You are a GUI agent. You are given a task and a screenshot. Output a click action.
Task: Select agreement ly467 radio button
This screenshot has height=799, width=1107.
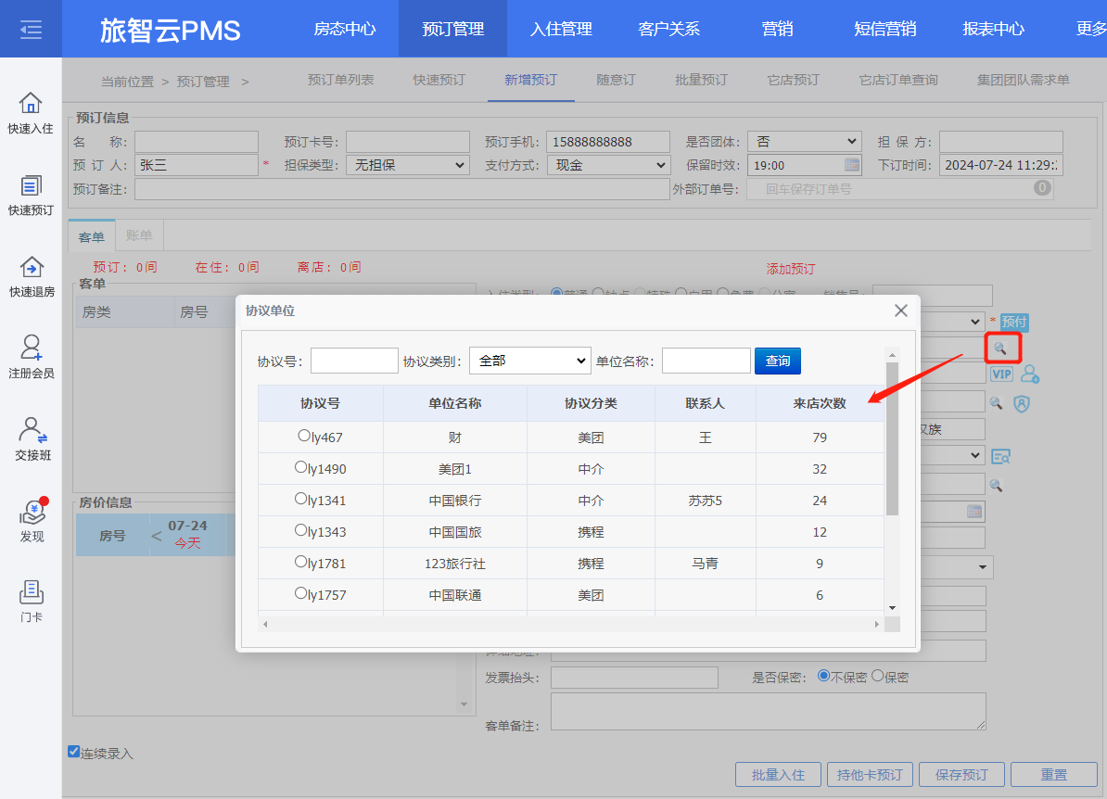pyautogui.click(x=303, y=436)
